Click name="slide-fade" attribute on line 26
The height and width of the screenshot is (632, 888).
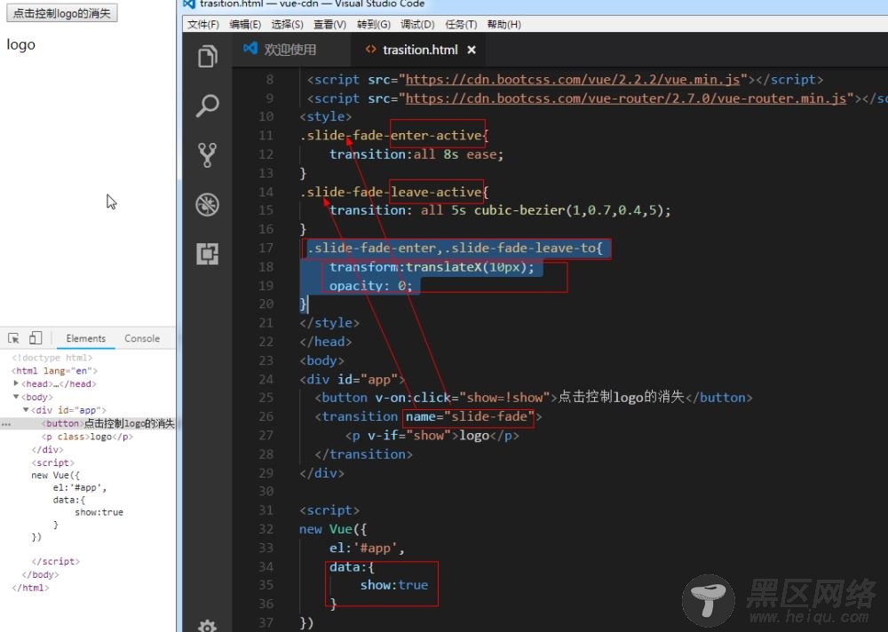[x=470, y=416]
